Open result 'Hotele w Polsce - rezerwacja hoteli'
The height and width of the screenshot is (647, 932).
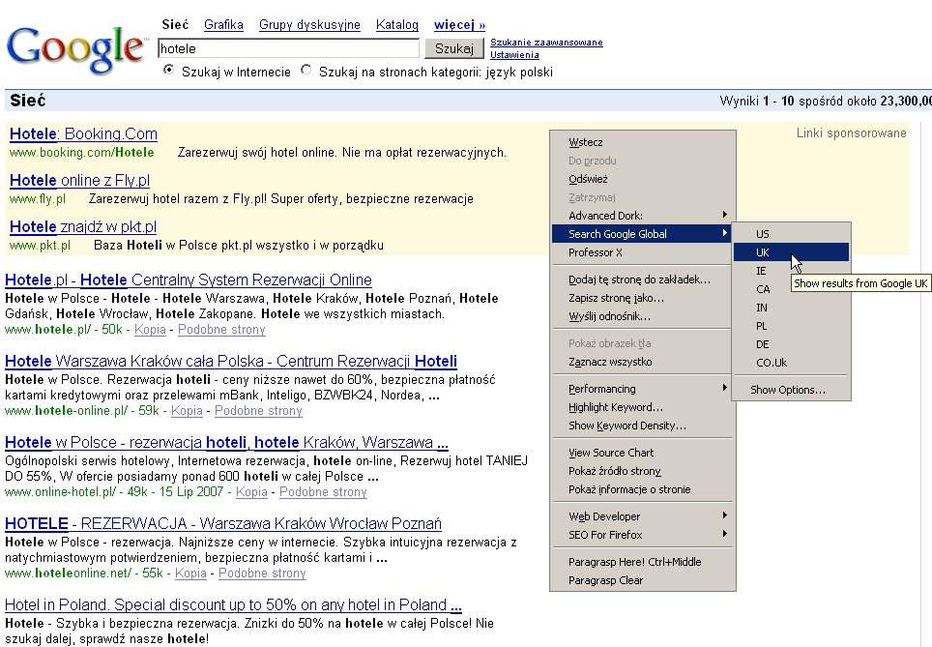tap(226, 442)
